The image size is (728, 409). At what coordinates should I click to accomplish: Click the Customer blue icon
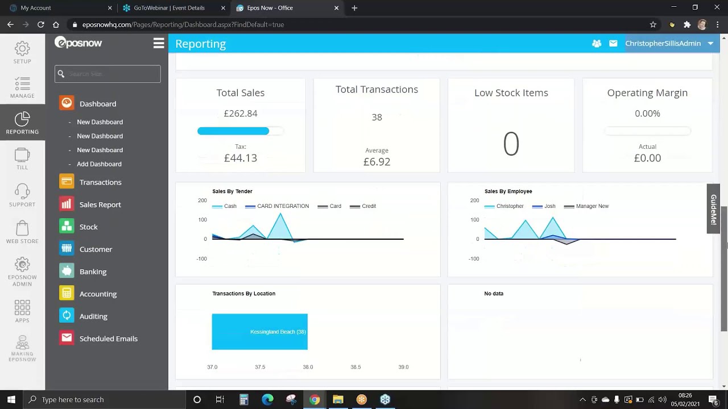click(x=67, y=248)
